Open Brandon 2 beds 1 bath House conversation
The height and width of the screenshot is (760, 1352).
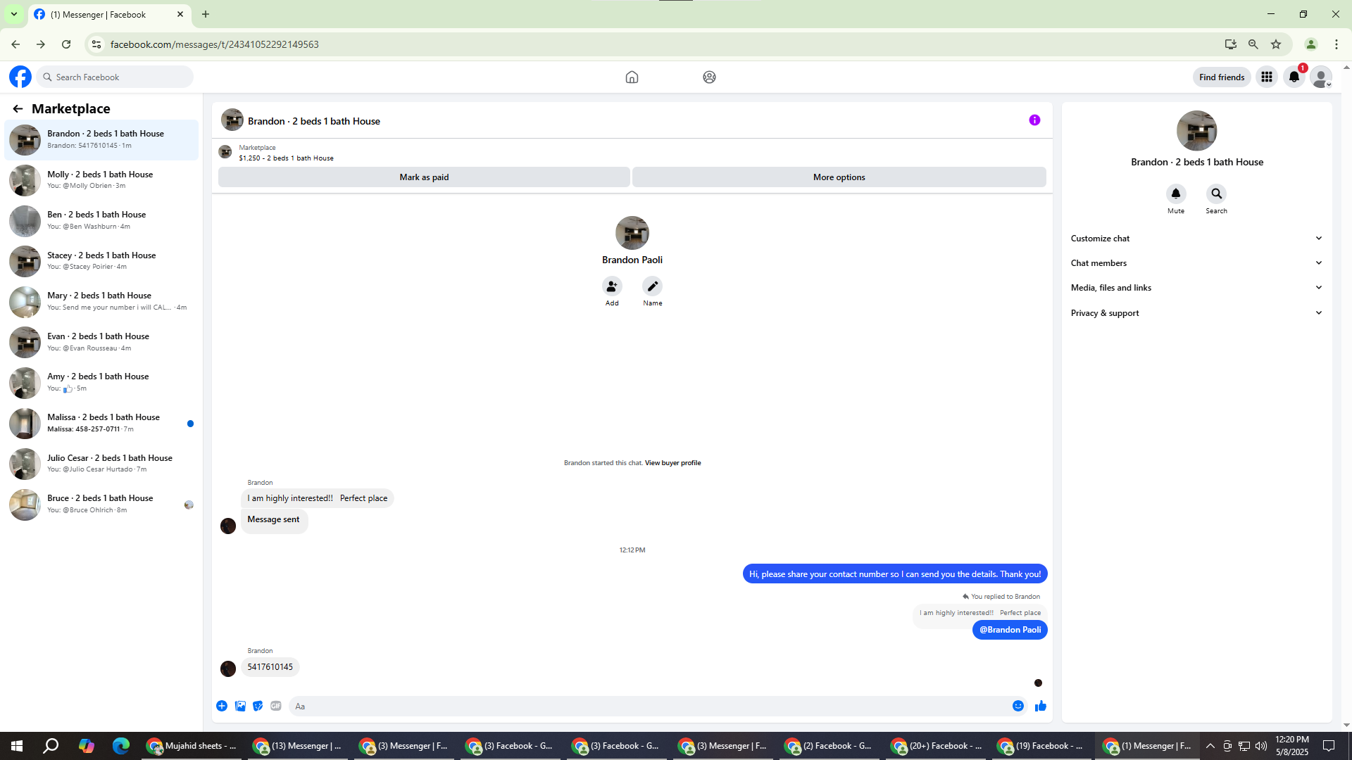pos(101,139)
